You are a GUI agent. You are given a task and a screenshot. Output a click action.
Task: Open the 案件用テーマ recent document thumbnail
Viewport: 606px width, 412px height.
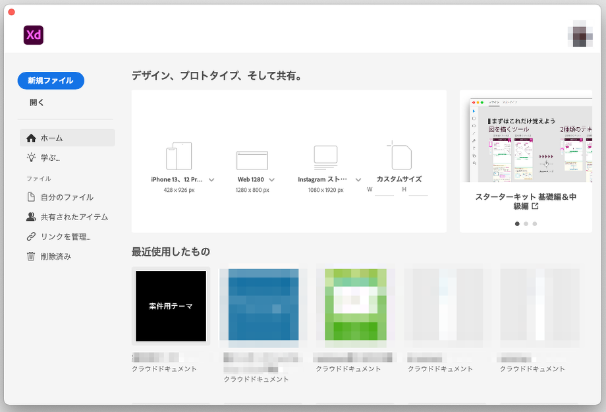point(170,307)
